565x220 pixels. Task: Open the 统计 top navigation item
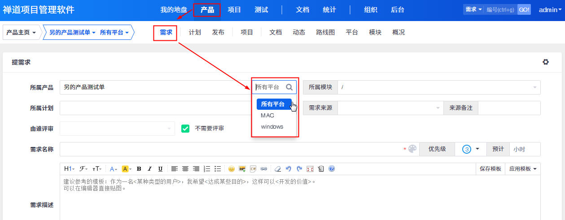[x=329, y=9]
